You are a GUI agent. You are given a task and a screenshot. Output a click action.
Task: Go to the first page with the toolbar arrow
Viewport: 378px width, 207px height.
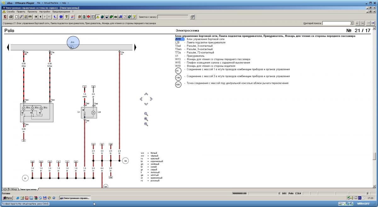point(36,17)
